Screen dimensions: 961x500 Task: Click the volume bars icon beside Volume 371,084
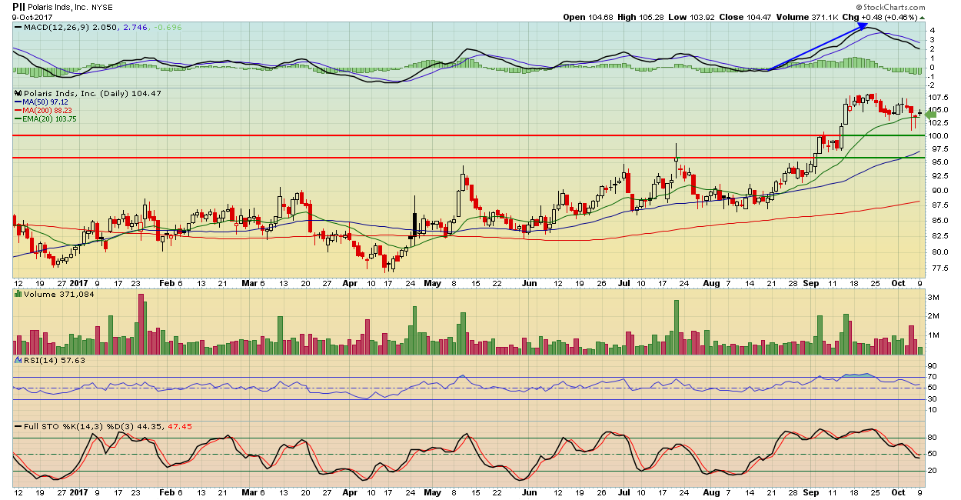18,294
